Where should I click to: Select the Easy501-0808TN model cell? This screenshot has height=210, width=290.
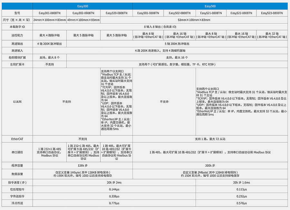pos(148,13)
